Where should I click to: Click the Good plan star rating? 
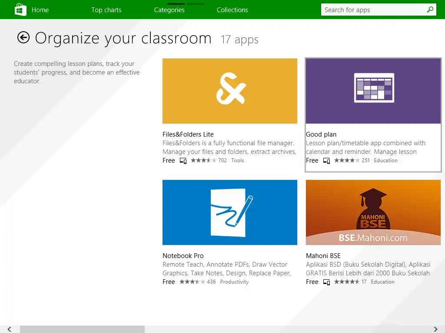347,160
